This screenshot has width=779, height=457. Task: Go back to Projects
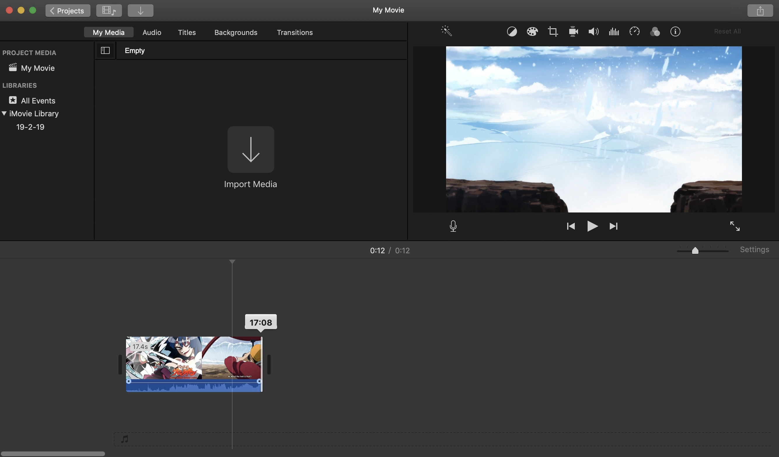(x=68, y=11)
